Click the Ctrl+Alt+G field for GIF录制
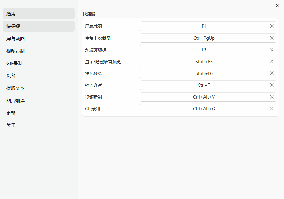The height and width of the screenshot is (199, 284). pyautogui.click(x=204, y=109)
